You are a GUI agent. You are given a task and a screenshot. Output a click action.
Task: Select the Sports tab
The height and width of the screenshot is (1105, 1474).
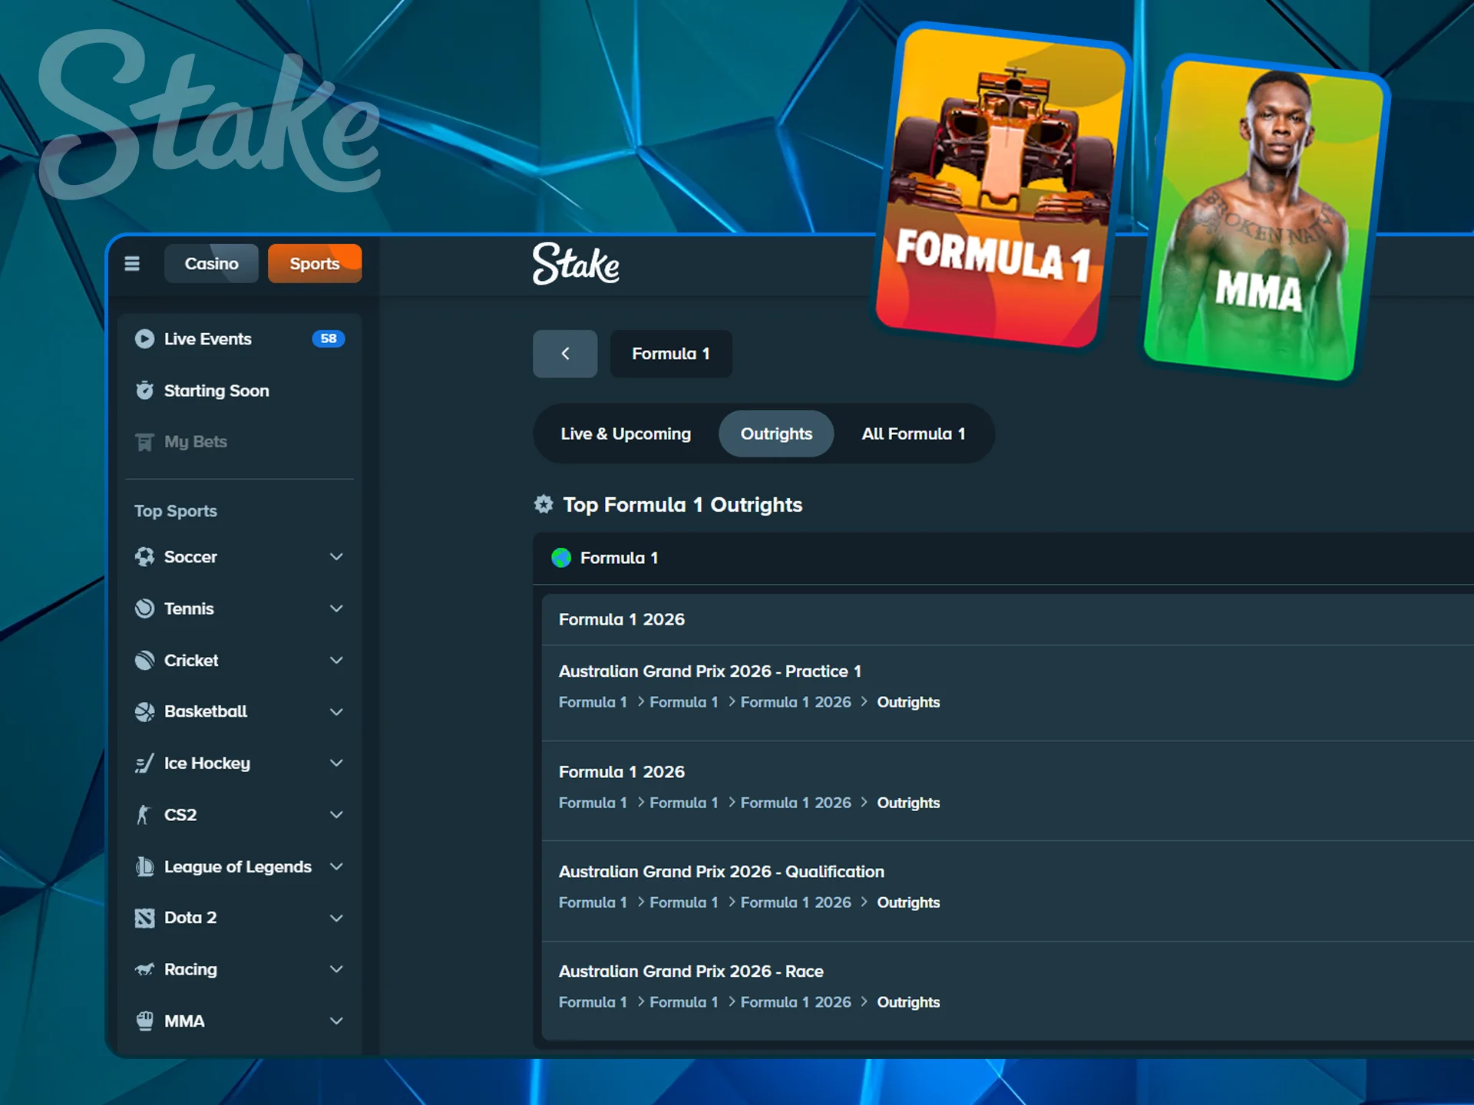pyautogui.click(x=315, y=264)
